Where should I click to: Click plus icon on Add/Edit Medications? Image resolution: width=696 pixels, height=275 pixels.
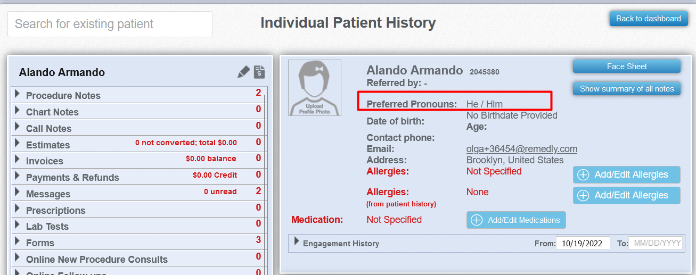tap(477, 220)
